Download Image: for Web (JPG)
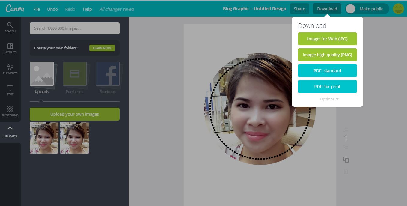 327,39
